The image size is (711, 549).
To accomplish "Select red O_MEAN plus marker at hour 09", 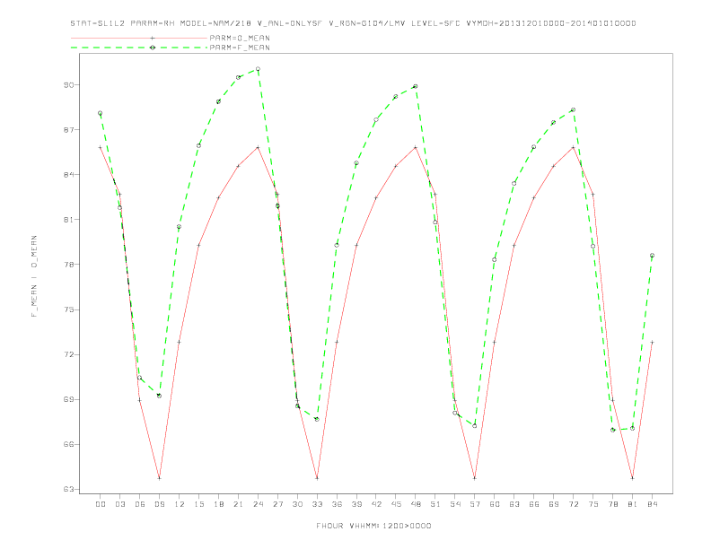I will coord(159,478).
